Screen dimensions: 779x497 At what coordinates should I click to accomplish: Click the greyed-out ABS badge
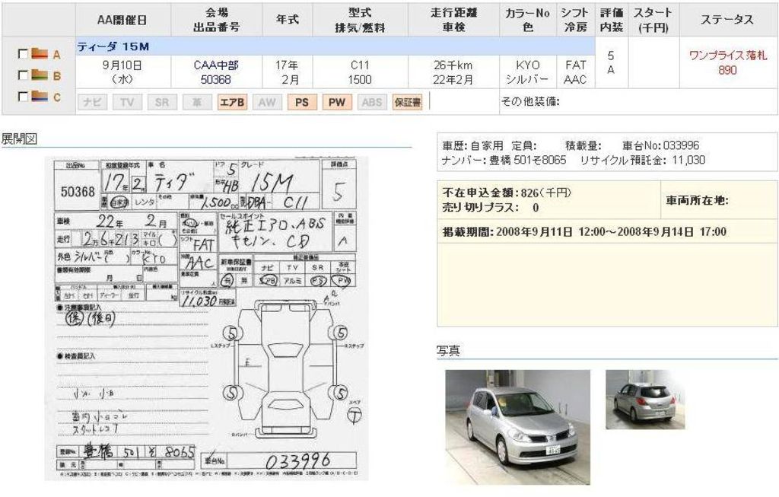372,102
